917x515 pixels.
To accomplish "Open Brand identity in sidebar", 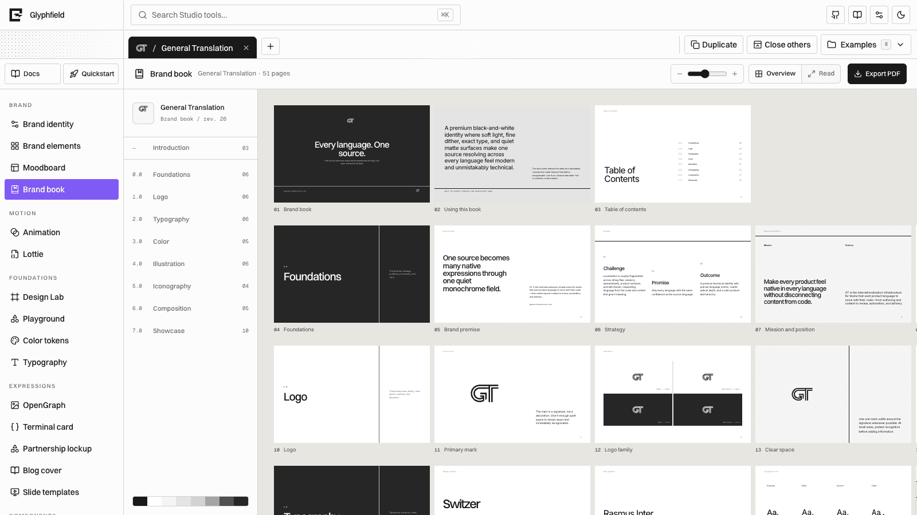I will pyautogui.click(x=62, y=124).
